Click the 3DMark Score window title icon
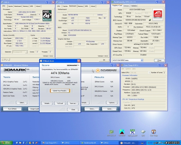 coord(41,61)
